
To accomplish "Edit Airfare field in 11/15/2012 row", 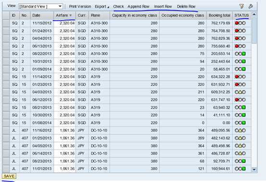I will click(65, 23).
